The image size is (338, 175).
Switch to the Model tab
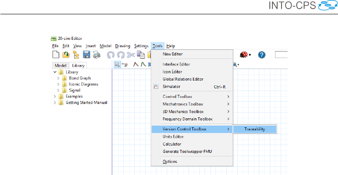click(x=60, y=65)
